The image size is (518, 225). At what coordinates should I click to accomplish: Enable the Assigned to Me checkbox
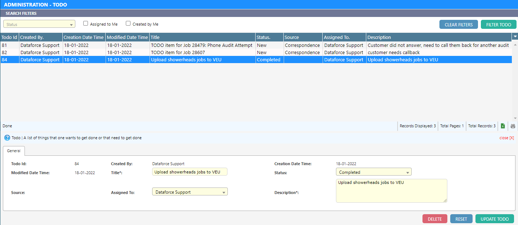(86, 24)
